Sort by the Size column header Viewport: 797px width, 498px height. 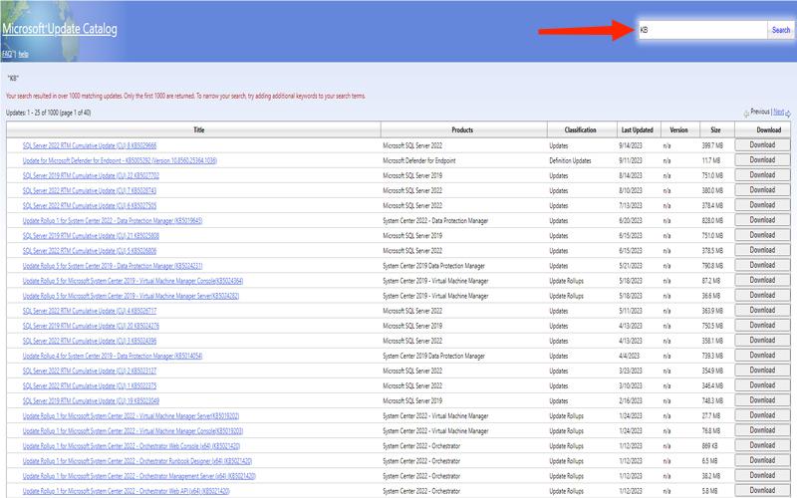pyautogui.click(x=715, y=130)
